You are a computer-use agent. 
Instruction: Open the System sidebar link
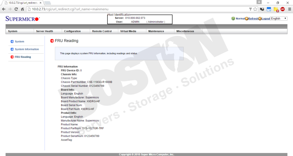tap(20, 42)
